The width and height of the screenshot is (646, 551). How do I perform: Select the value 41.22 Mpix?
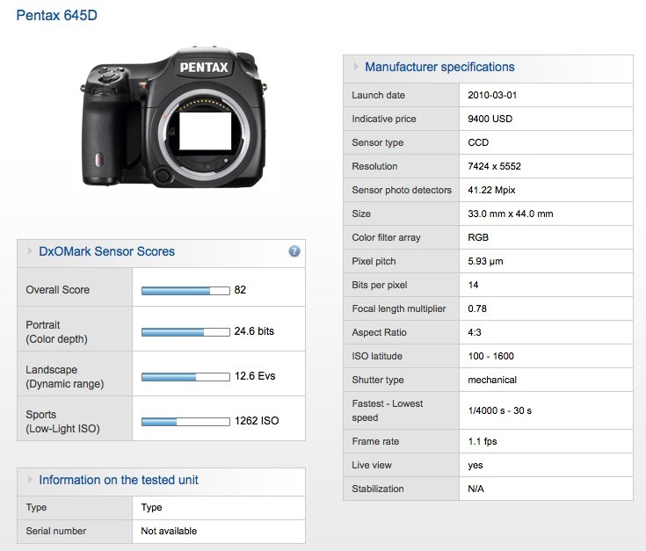(x=491, y=190)
